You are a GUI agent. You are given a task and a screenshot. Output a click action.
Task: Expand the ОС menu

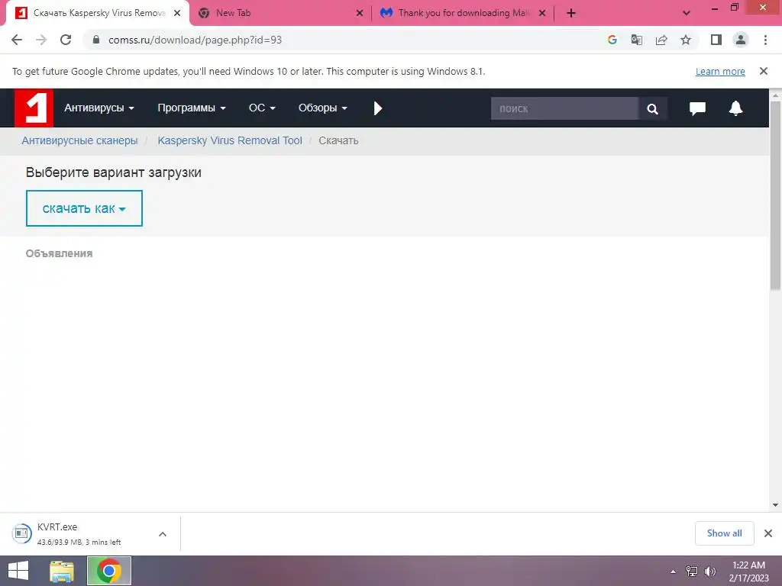coord(262,108)
